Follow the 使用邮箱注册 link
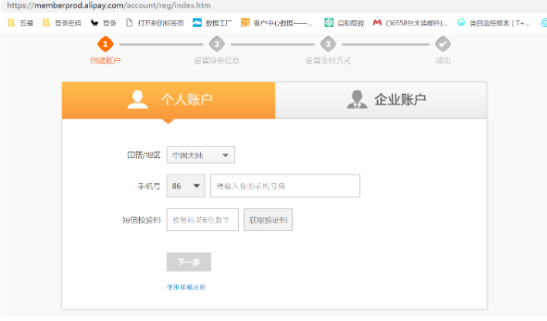The height and width of the screenshot is (321, 547). 186,287
